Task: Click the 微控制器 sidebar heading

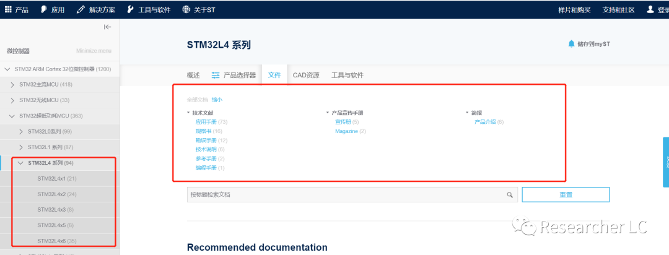Action: click(x=19, y=51)
